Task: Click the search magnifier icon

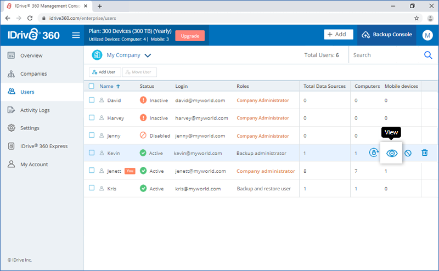Action: (428, 55)
